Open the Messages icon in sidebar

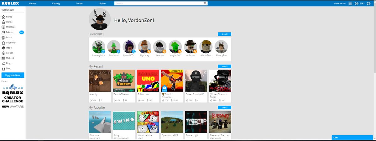[3, 27]
